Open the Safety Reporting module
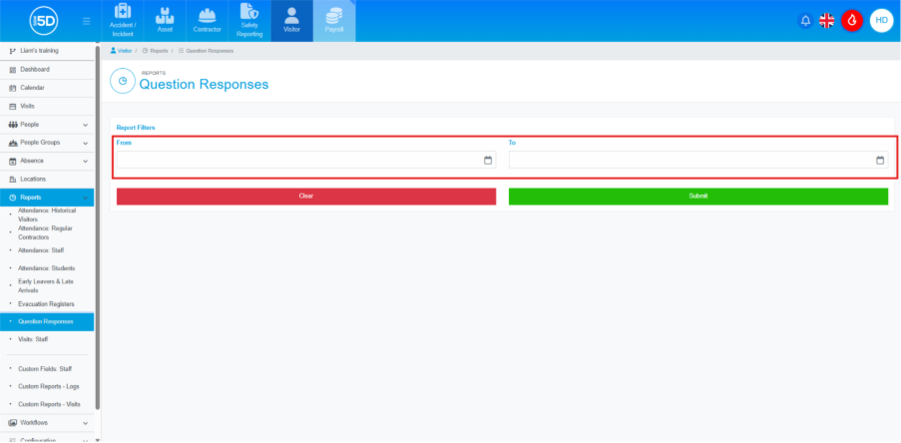901x443 pixels. pyautogui.click(x=249, y=21)
